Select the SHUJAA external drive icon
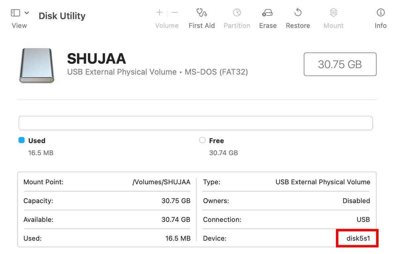This screenshot has width=396, height=254. 36,66
